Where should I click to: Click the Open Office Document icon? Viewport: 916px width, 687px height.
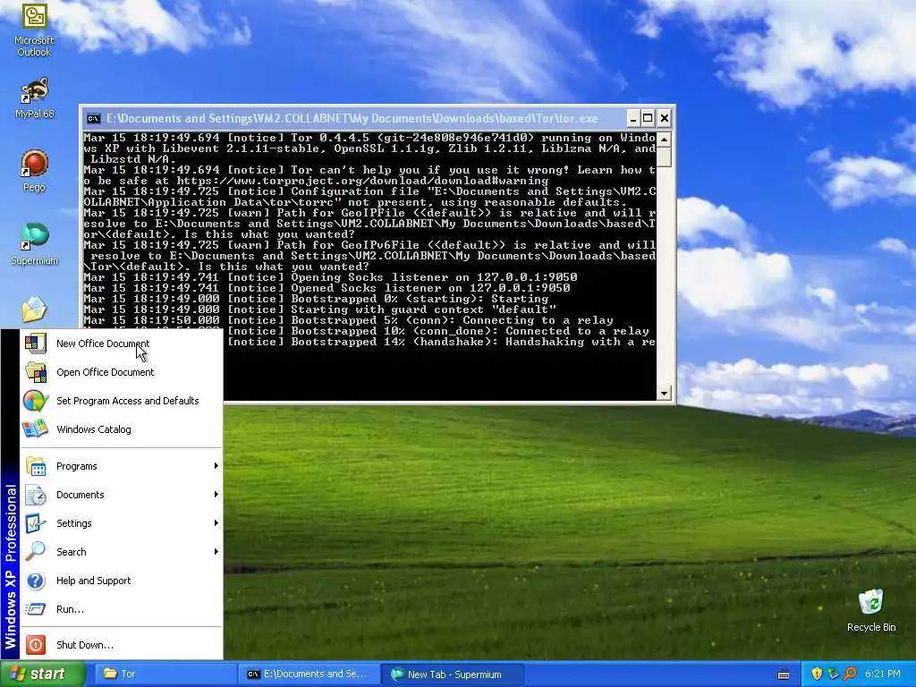point(36,372)
